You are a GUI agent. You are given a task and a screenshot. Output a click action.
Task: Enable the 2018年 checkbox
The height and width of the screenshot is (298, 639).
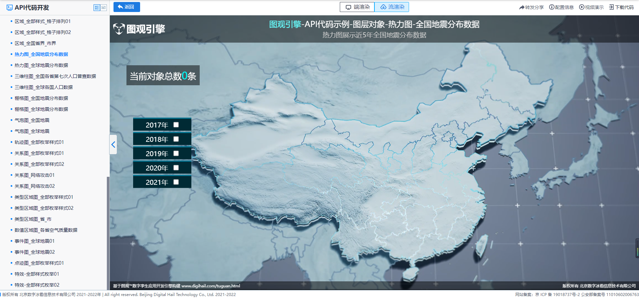(176, 139)
